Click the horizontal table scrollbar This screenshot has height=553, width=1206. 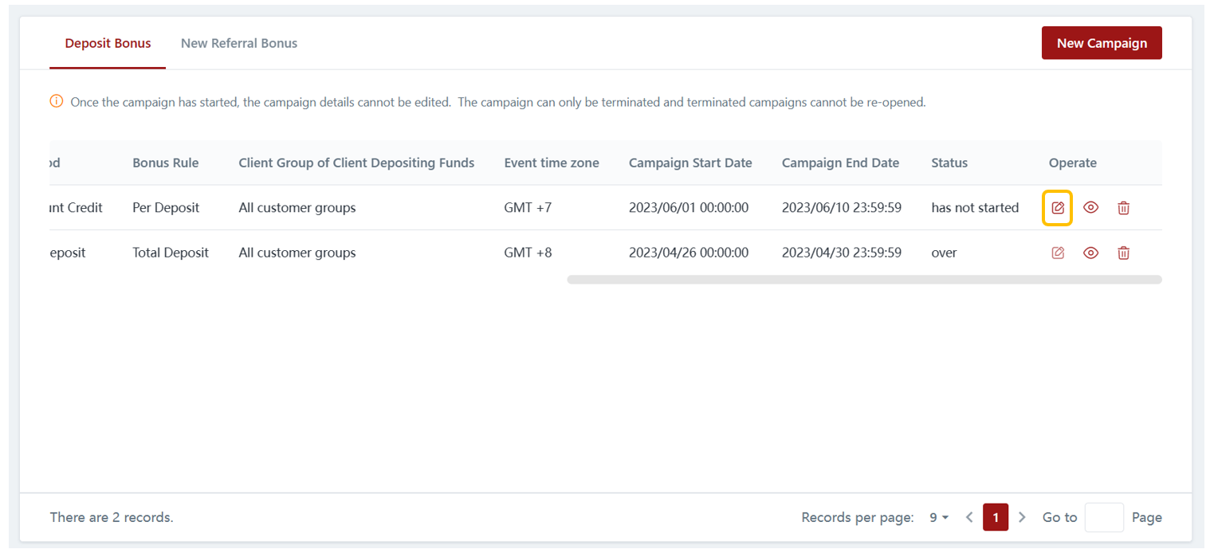coord(864,280)
